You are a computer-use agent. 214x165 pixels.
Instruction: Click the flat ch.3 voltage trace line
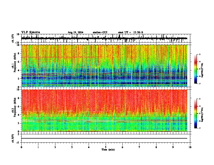(x=104, y=138)
